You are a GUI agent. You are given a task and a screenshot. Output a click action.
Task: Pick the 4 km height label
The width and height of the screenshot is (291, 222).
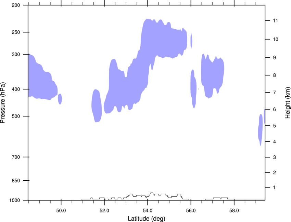pos(274,142)
